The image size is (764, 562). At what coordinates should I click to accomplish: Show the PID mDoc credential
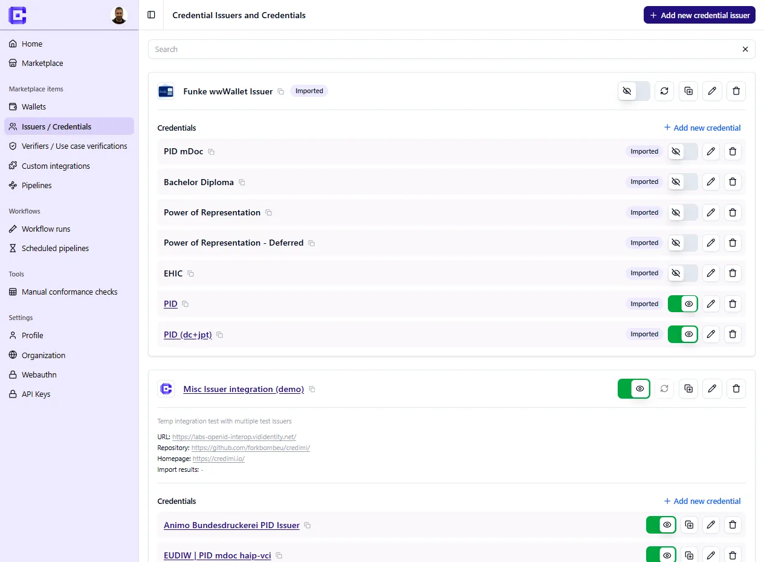683,151
